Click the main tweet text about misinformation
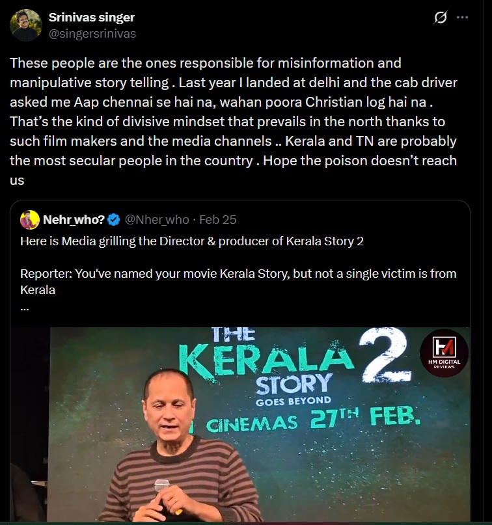The width and height of the screenshot is (492, 525). click(x=234, y=122)
